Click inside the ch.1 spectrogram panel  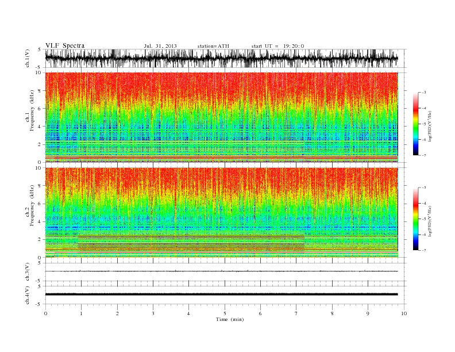(x=221, y=117)
